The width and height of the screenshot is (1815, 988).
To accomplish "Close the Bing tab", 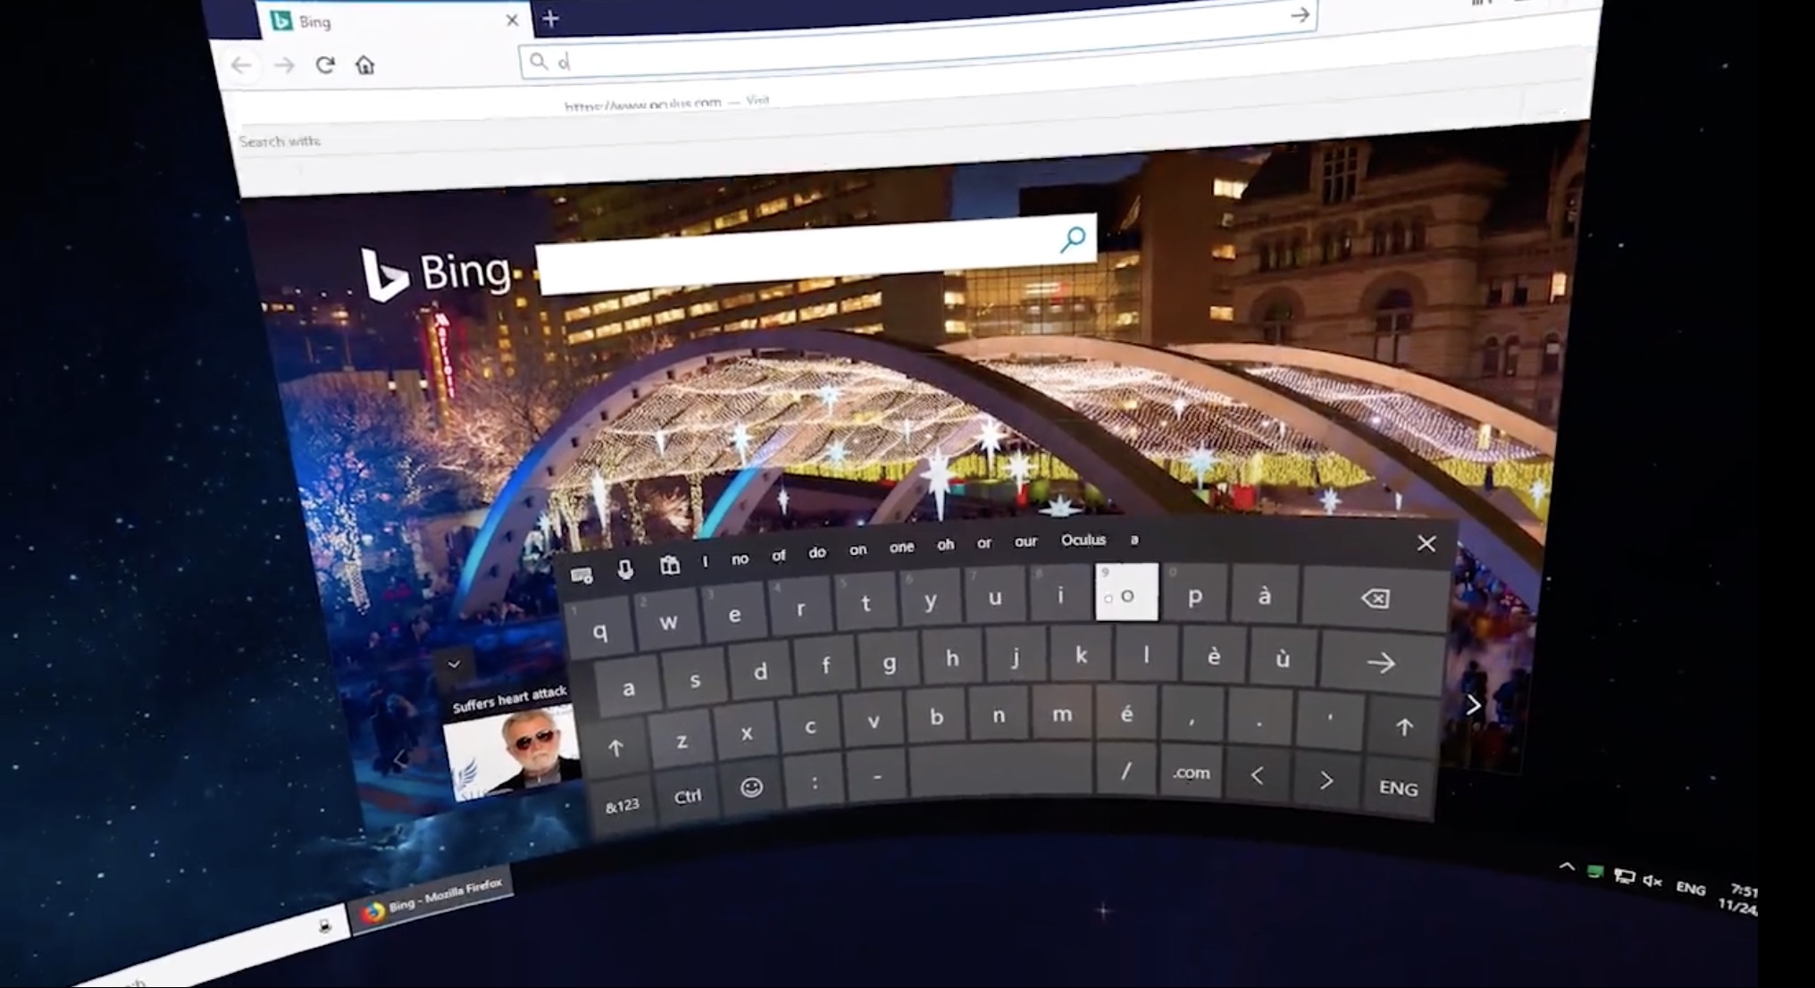I will (x=512, y=20).
